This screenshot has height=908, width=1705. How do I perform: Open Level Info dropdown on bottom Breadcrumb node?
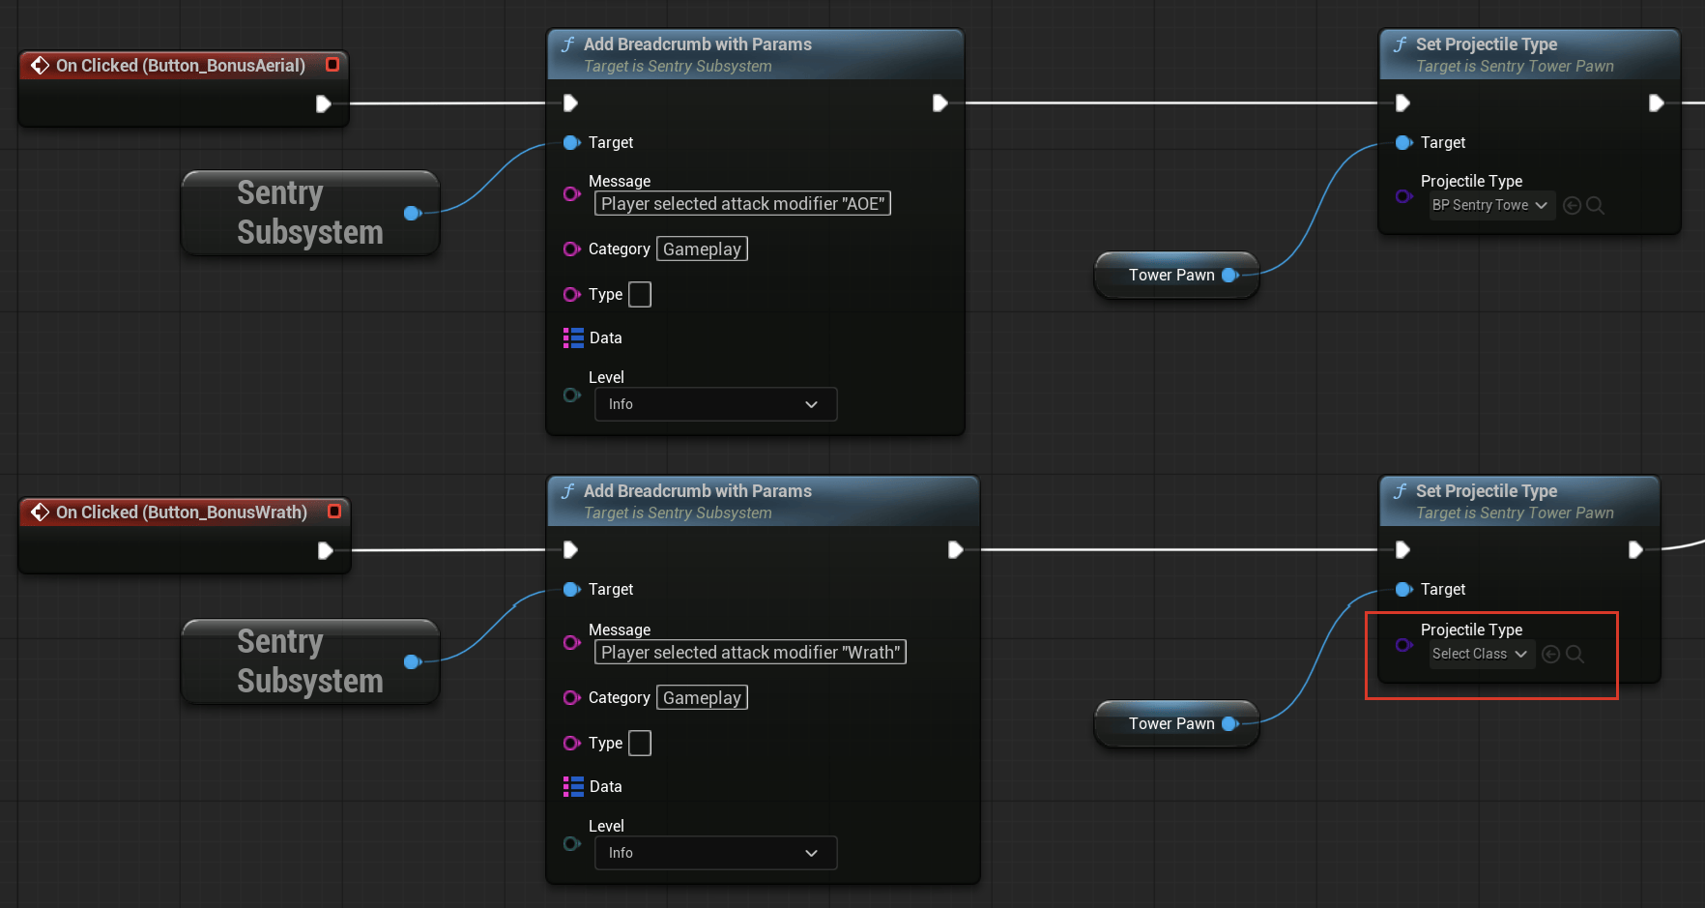(x=715, y=853)
